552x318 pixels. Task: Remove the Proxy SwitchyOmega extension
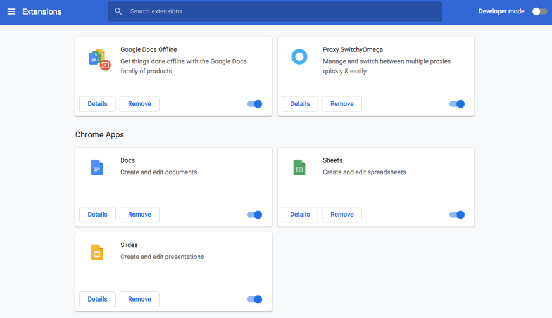point(342,104)
